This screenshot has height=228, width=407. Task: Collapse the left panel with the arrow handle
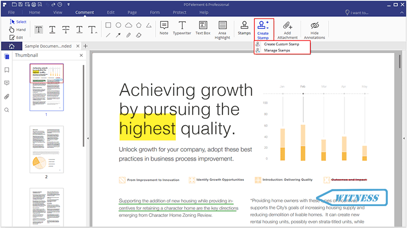click(x=88, y=138)
